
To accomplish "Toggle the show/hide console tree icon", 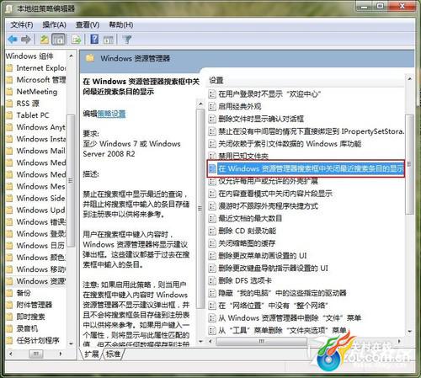I will tap(58, 40).
